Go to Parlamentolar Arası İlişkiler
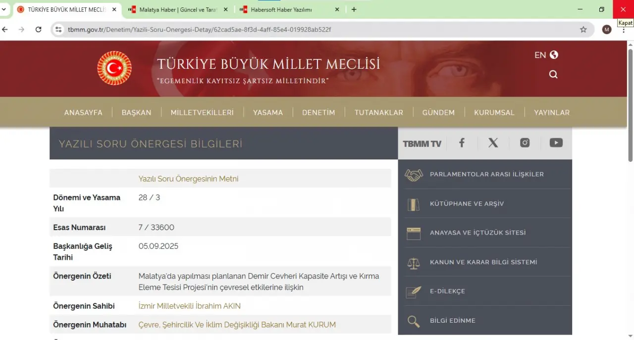Screen dimensions: 634x340 pos(486,174)
